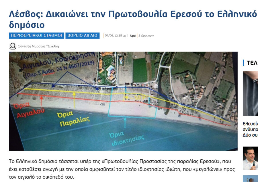The width and height of the screenshot is (258, 182).
Task: Open the beach boundaries aerial map image
Action: click(x=123, y=101)
